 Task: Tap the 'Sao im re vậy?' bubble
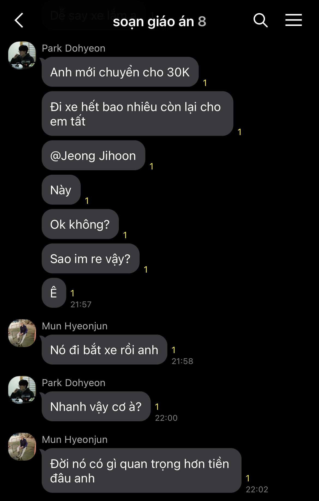(91, 258)
